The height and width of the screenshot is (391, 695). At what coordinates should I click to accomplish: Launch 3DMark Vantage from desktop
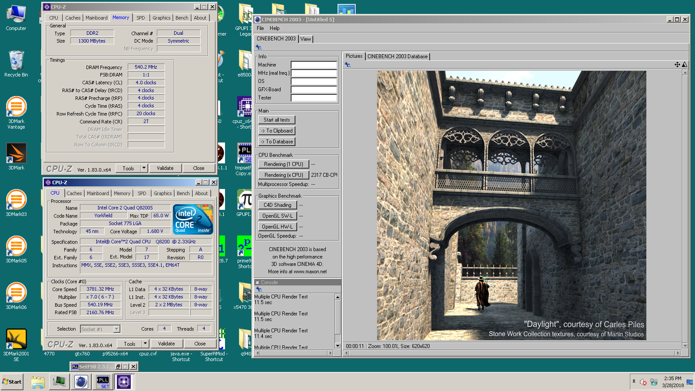point(16,112)
